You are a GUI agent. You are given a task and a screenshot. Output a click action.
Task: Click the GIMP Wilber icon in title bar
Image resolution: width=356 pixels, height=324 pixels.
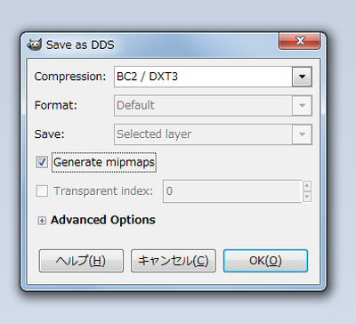34,45
